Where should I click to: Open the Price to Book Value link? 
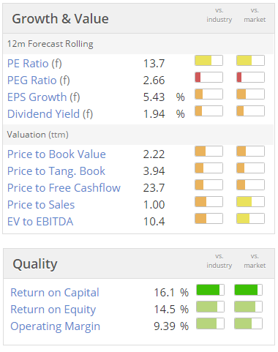click(56, 154)
